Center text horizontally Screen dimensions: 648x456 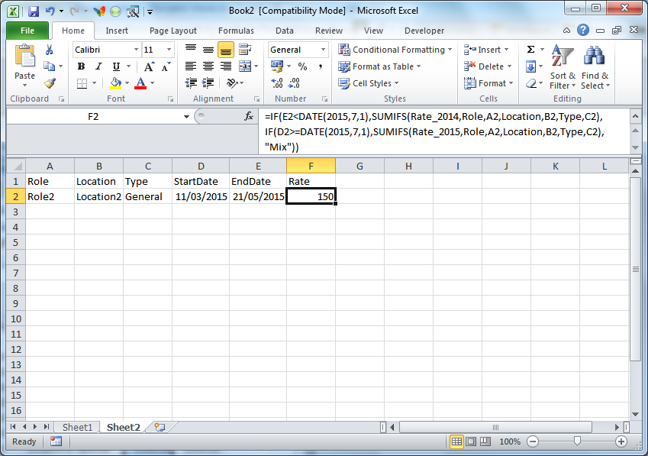(208, 66)
